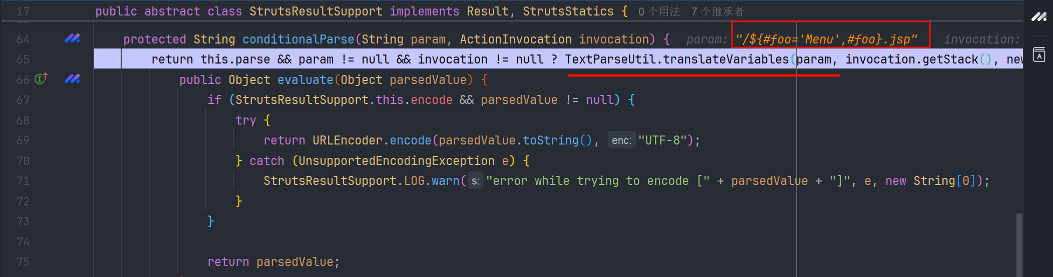Click the "enc:" parameter hint on line 69
The image size is (1053, 277).
click(621, 140)
